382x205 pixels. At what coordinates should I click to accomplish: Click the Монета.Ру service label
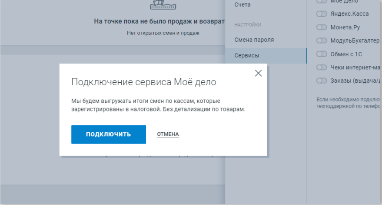[x=345, y=27]
